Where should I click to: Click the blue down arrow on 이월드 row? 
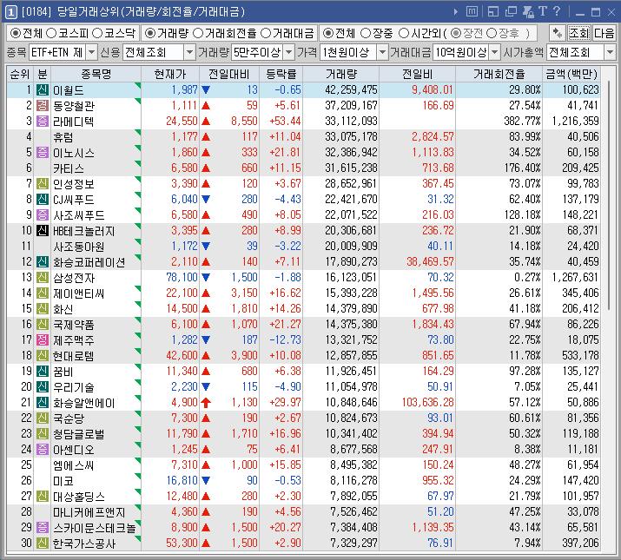click(x=206, y=90)
